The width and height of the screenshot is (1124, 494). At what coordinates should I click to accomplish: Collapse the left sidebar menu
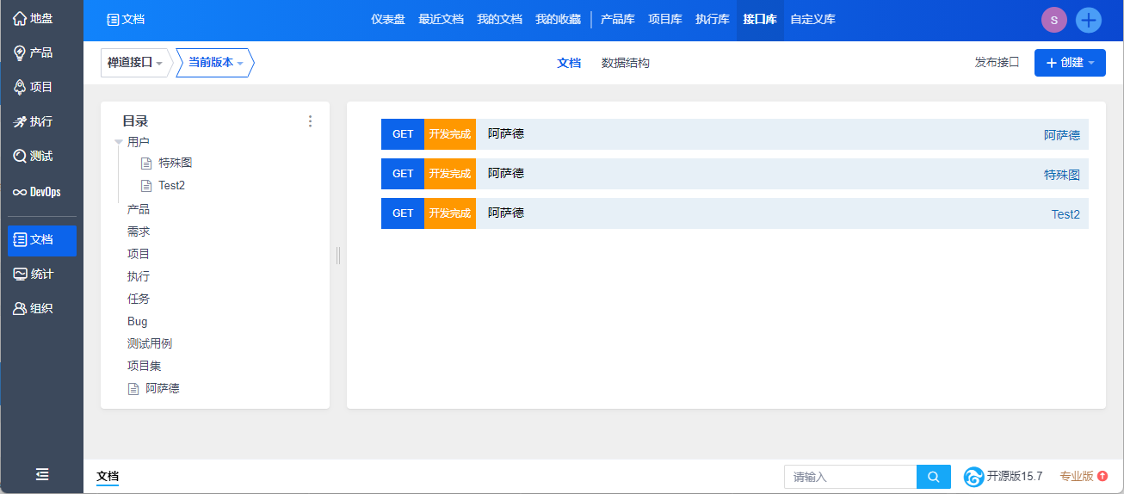(41, 474)
